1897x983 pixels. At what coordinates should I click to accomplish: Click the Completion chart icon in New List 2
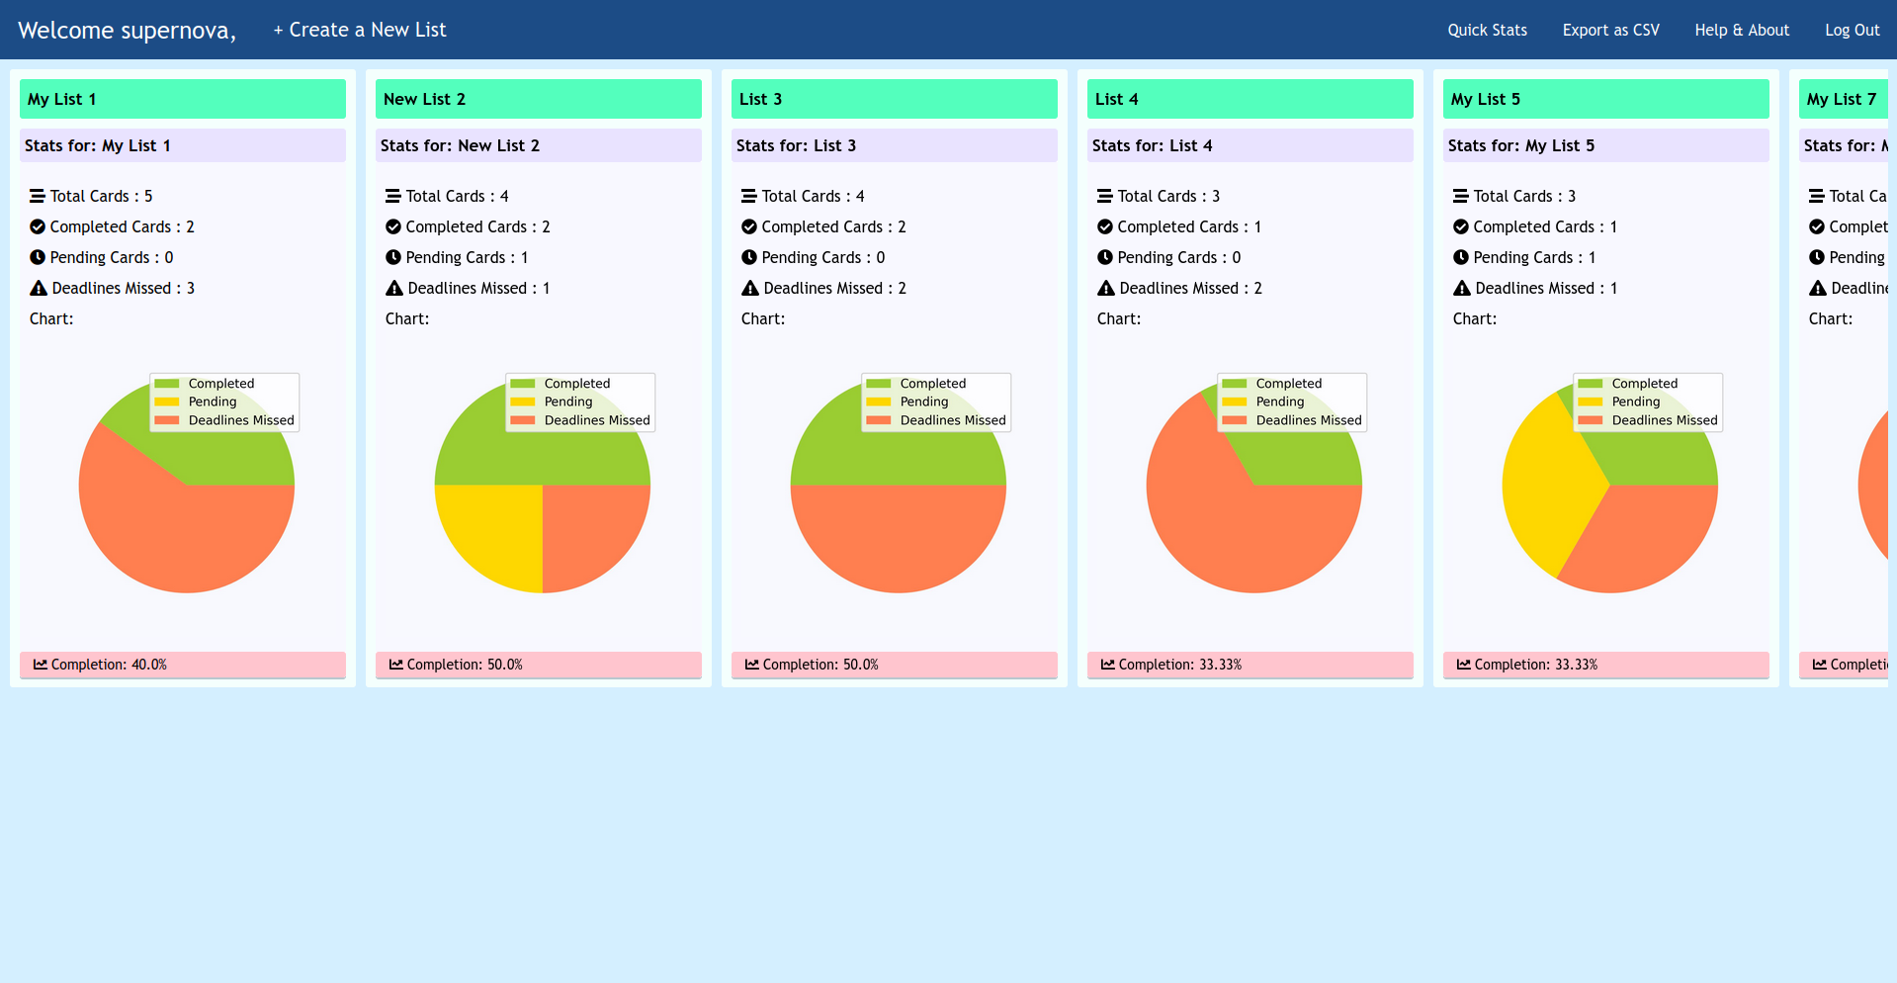[396, 665]
